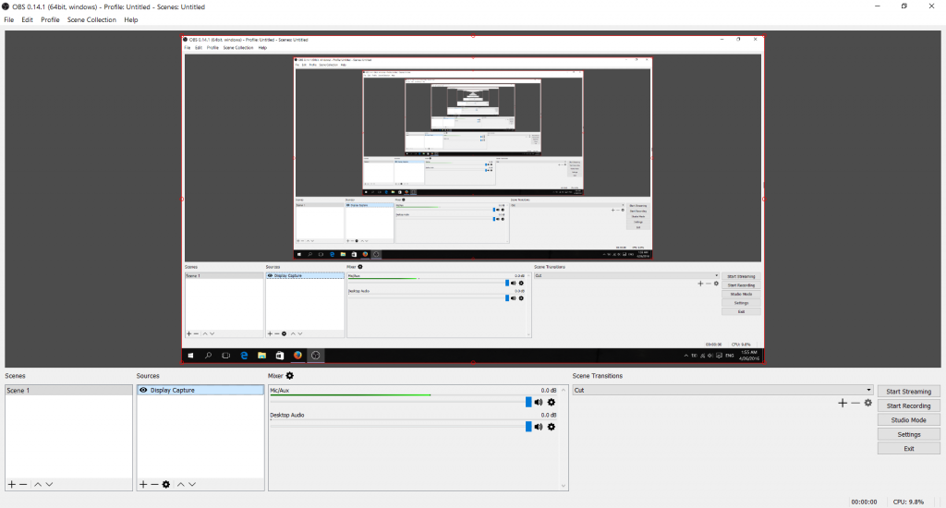Open the Scene Collection menu
Viewport: 946px width, 508px height.
pyautogui.click(x=91, y=19)
